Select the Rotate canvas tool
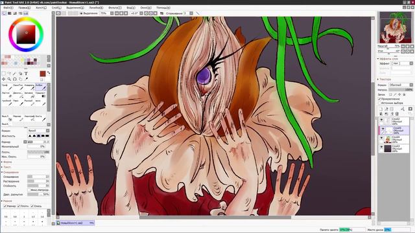415x233 pixels. [15, 79]
